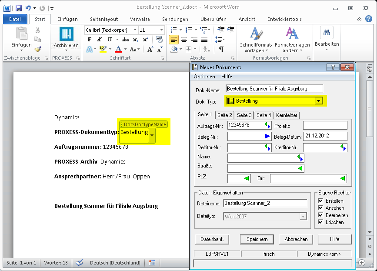This screenshot has height=271, width=377.
Task: Center the paragraph text
Action: tap(184, 40)
